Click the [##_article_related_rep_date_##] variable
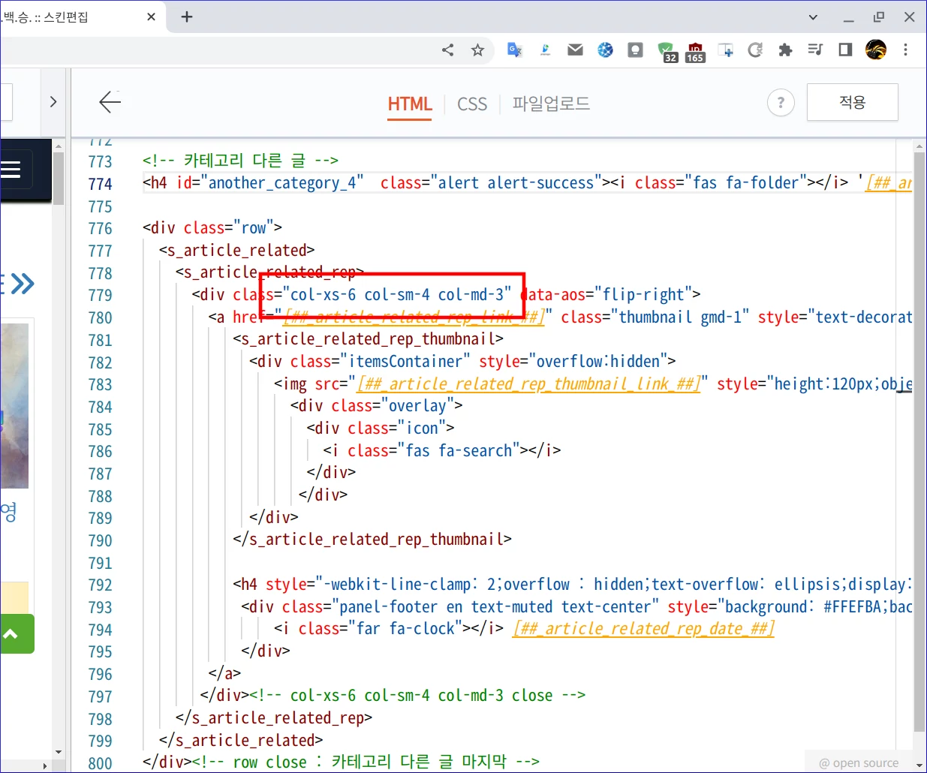 tap(643, 628)
